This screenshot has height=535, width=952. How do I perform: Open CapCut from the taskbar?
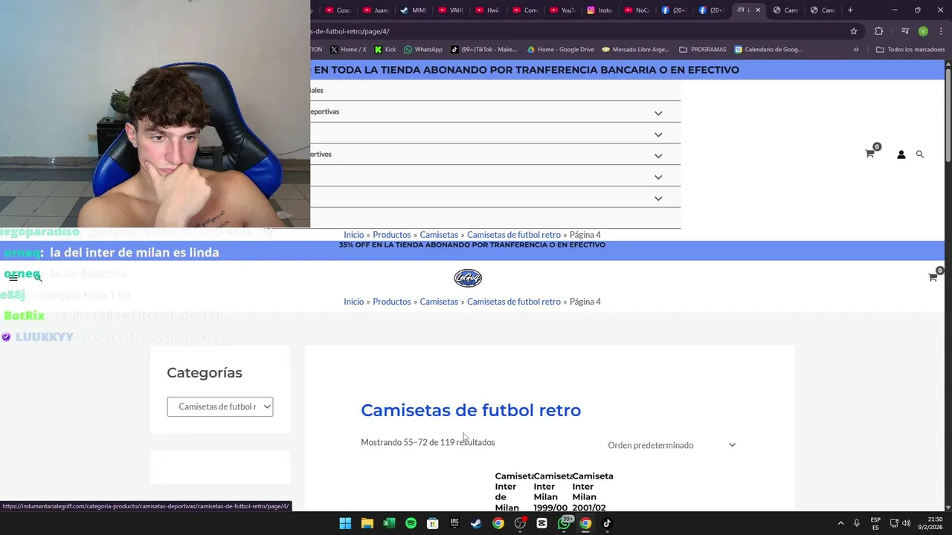pos(541,523)
